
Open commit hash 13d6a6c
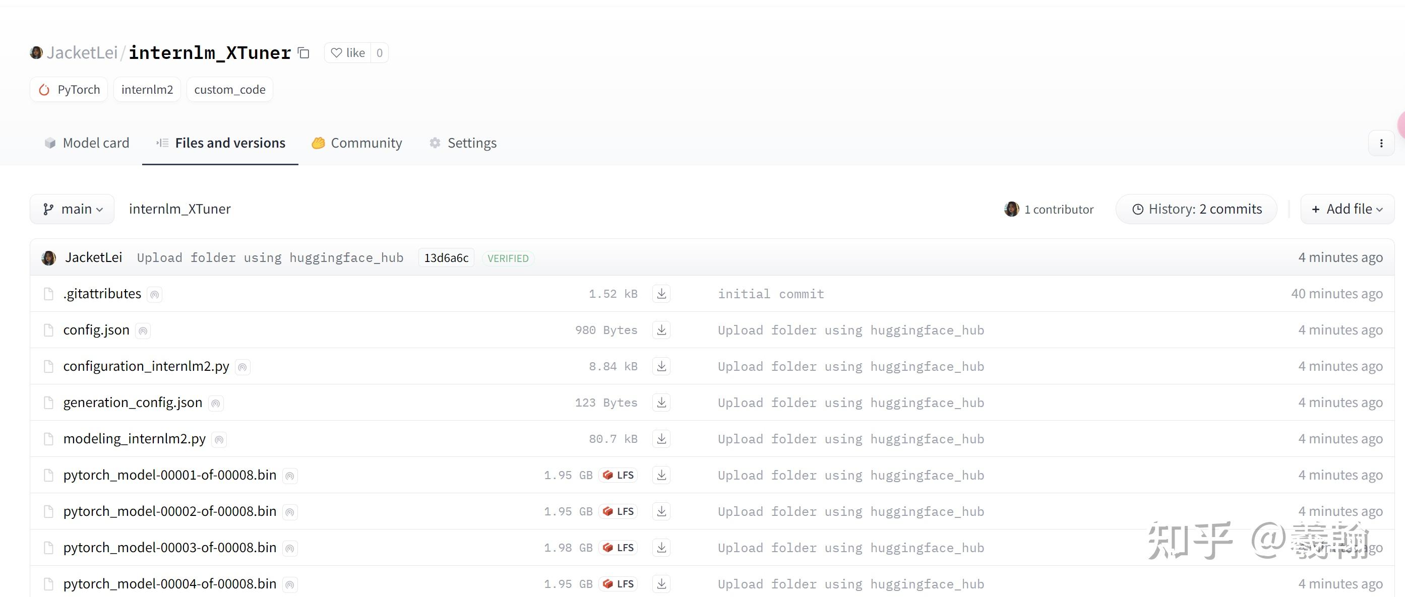[x=446, y=258]
